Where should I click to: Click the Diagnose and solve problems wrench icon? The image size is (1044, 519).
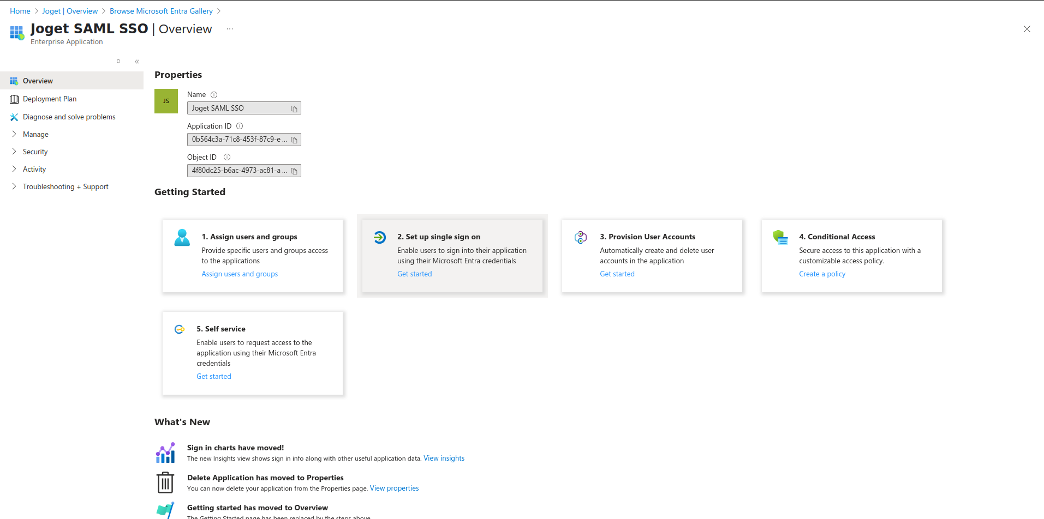[x=14, y=117]
